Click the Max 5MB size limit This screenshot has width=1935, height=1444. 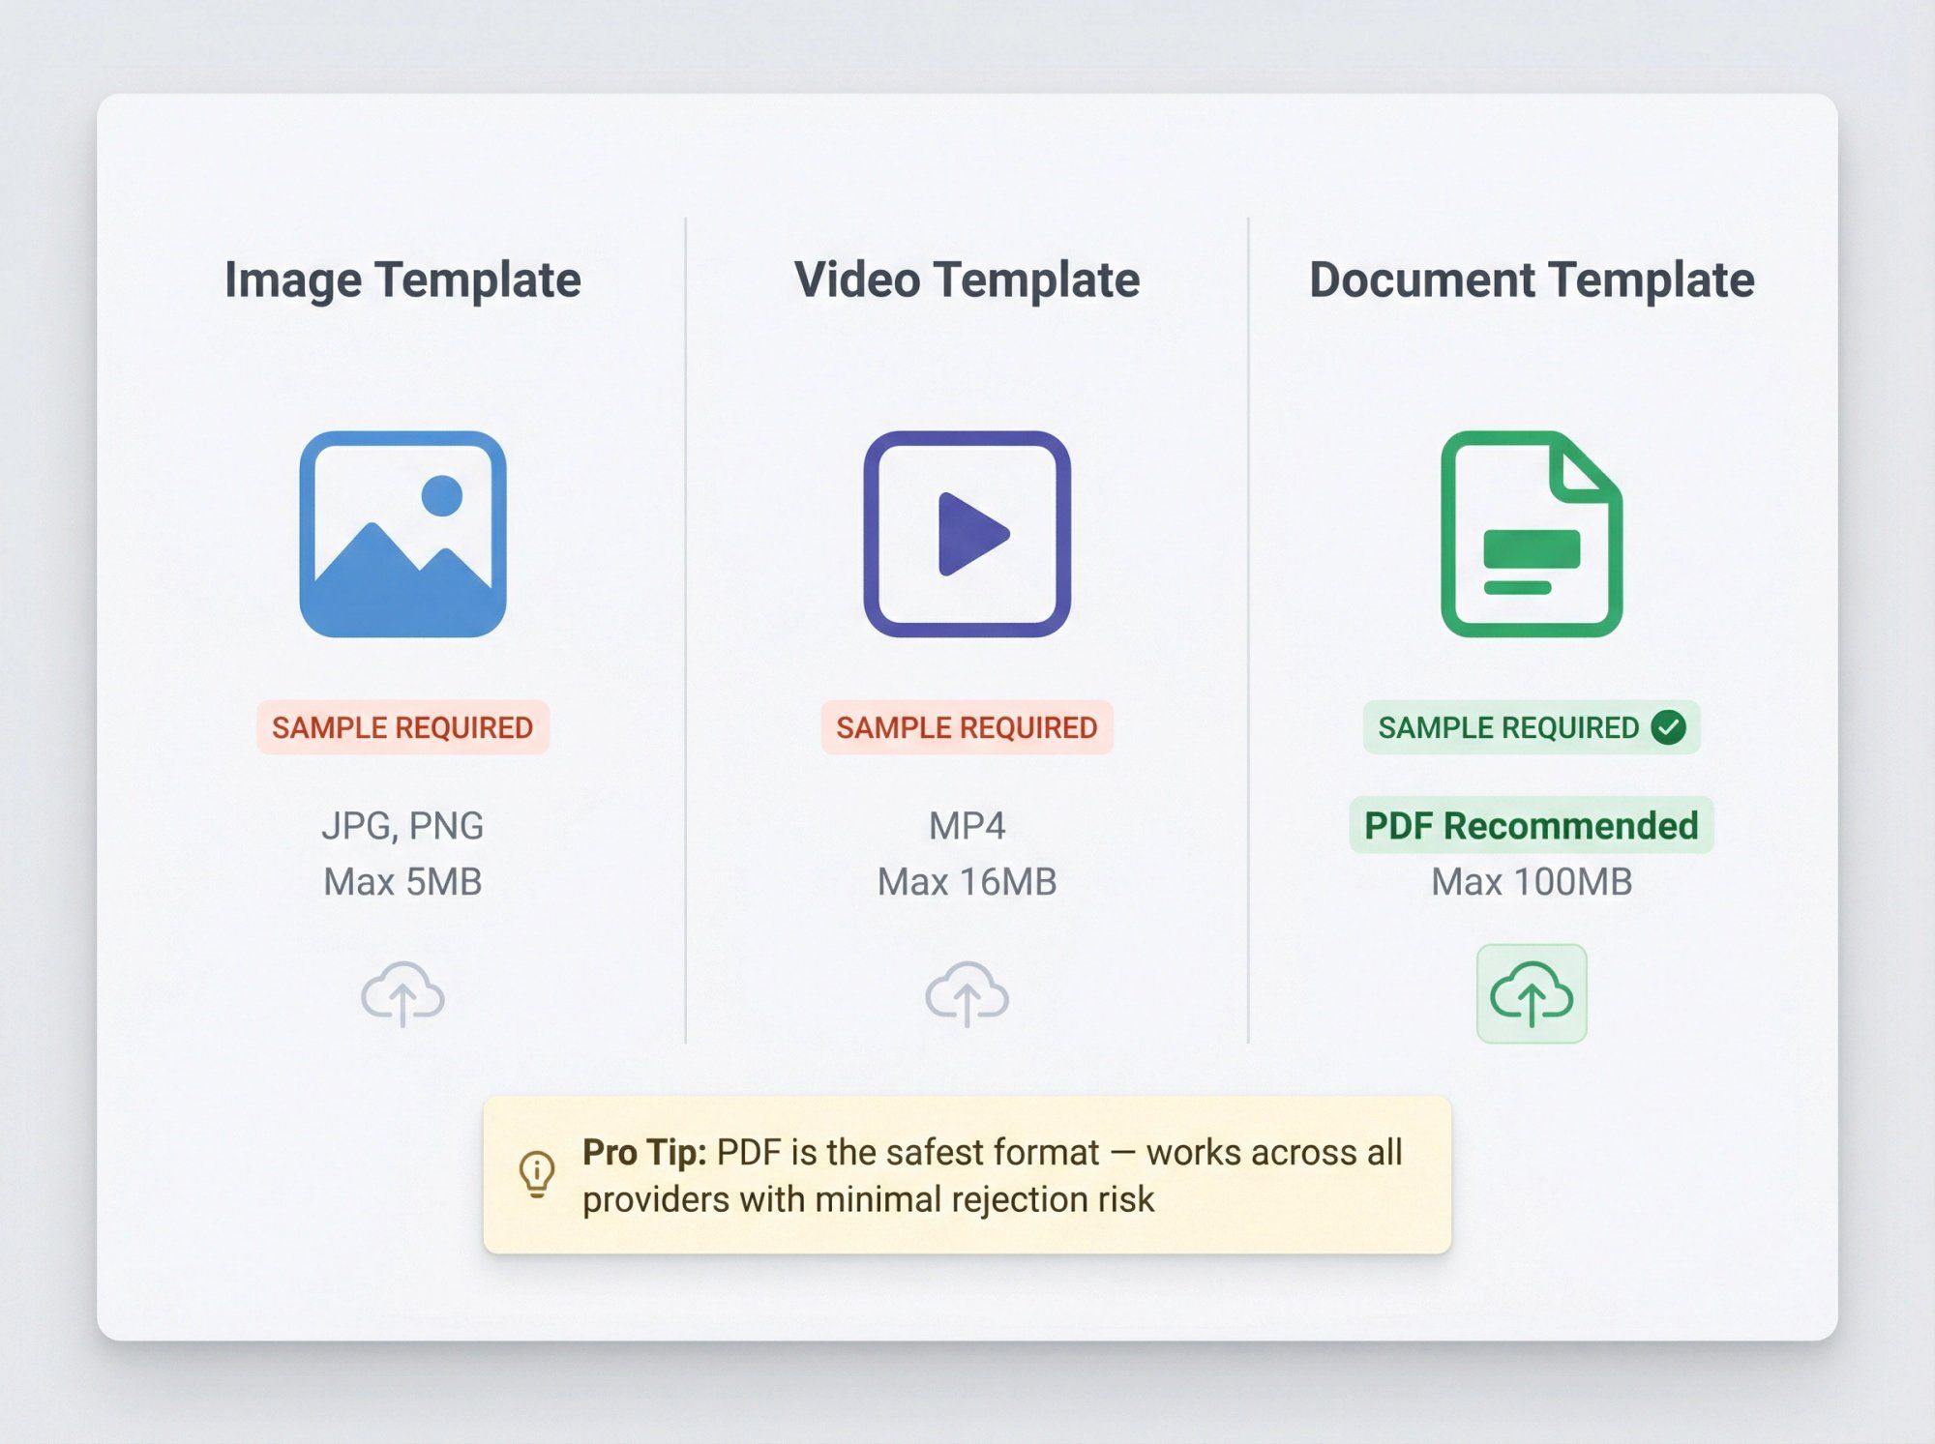[x=402, y=882]
